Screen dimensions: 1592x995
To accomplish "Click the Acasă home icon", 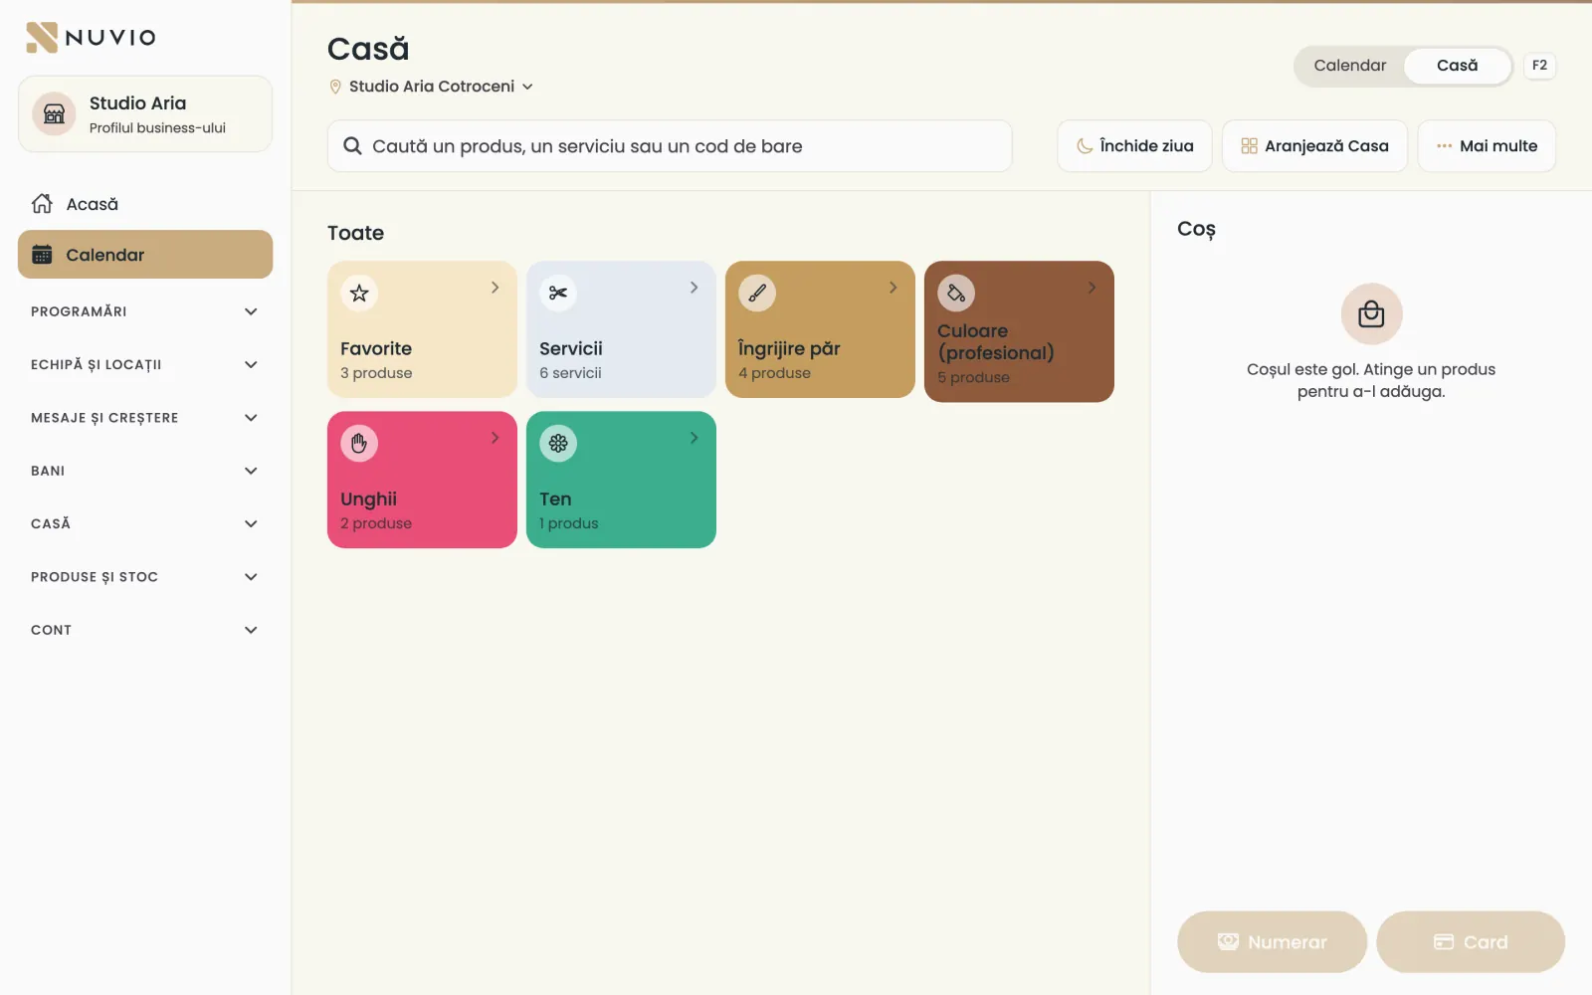I will (x=42, y=204).
